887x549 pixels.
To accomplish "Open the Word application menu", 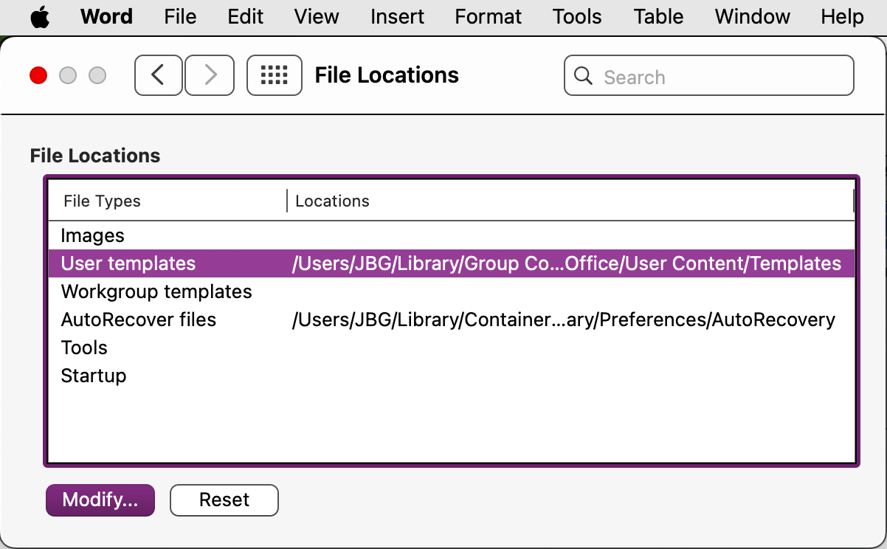I will pos(107,16).
